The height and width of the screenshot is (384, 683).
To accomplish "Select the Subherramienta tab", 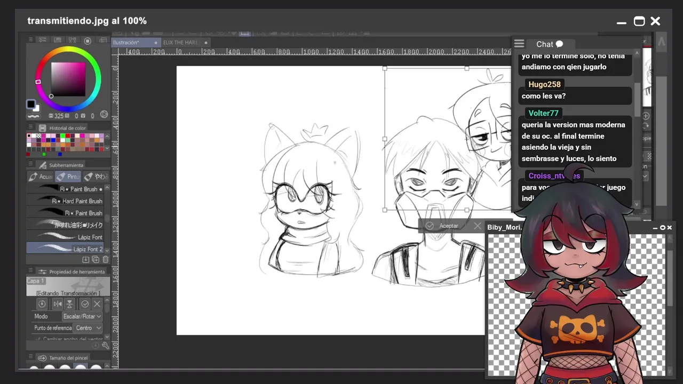I will point(61,165).
